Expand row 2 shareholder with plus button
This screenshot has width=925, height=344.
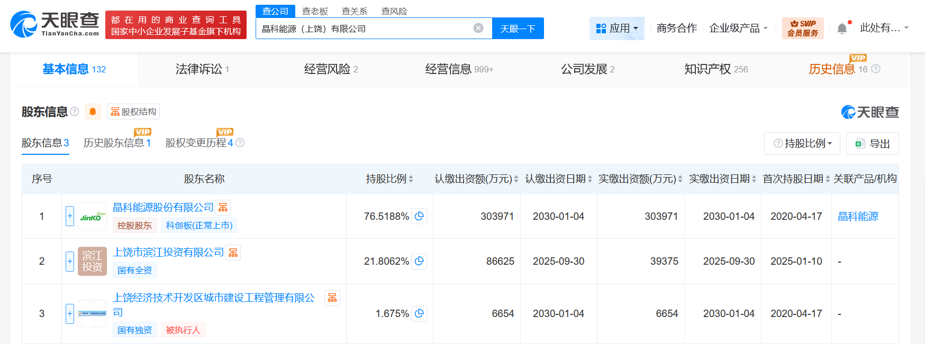pyautogui.click(x=70, y=261)
